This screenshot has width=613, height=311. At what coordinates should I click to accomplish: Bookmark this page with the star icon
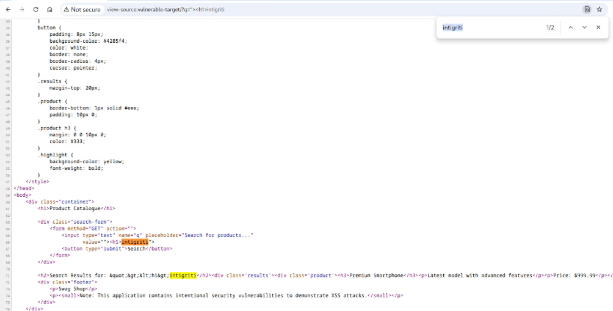pyautogui.click(x=600, y=9)
